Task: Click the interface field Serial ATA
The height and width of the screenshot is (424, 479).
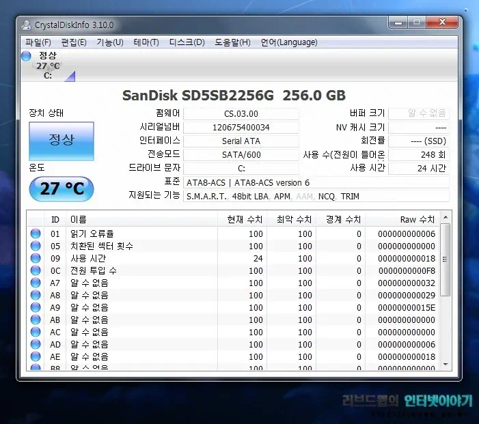Action: 241,141
